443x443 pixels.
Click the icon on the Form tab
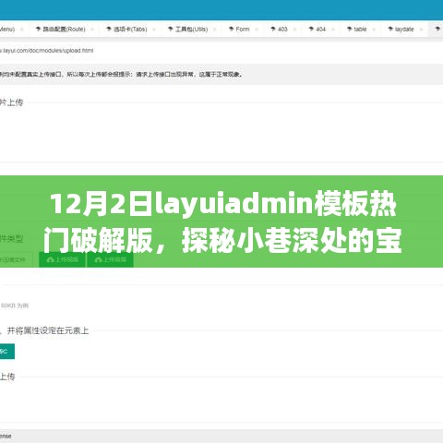pyautogui.click(x=232, y=29)
